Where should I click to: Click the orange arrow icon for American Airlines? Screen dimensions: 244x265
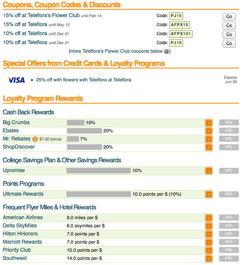209,218
